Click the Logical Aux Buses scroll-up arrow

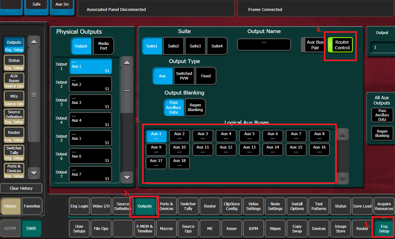tap(343, 134)
